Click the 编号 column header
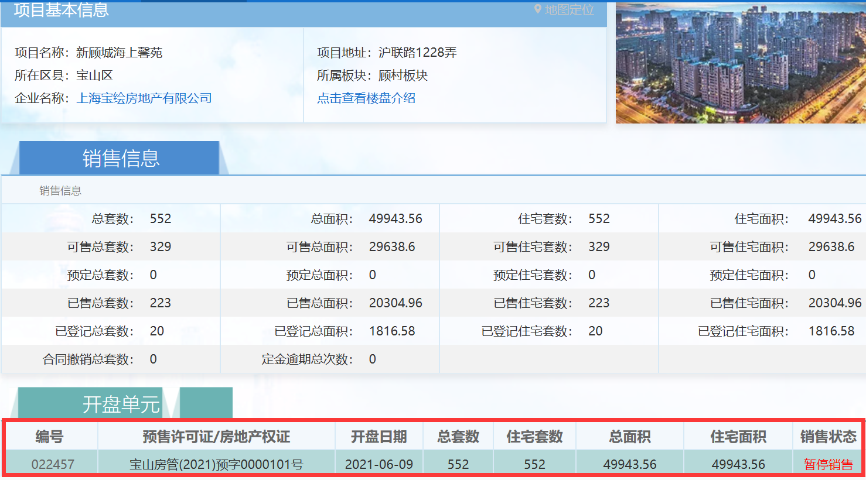This screenshot has width=866, height=480. pyautogui.click(x=50, y=437)
